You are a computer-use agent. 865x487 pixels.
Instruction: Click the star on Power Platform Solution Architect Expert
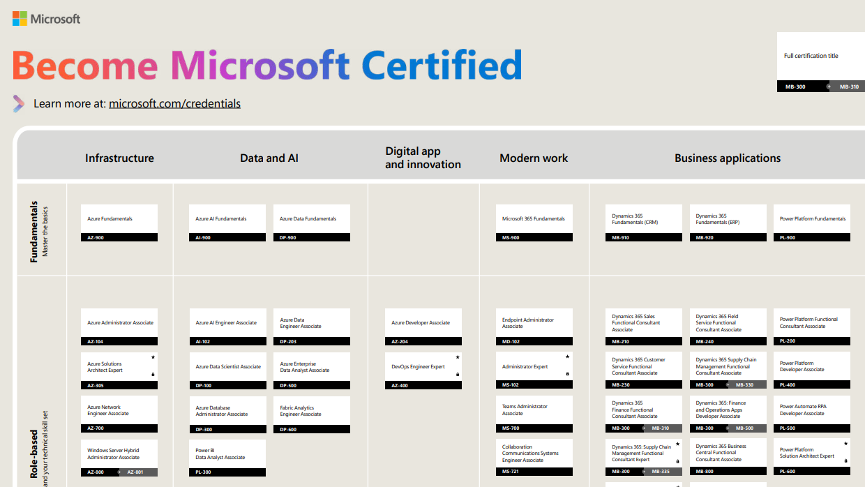click(x=846, y=443)
